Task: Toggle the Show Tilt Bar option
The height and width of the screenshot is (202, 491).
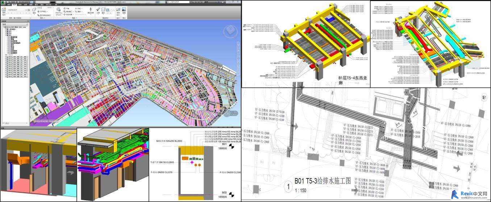Action: [44, 15]
